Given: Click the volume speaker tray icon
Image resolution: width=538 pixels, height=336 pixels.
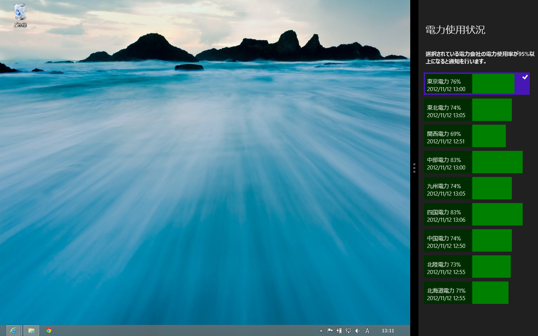Looking at the screenshot, I should pyautogui.click(x=358, y=330).
